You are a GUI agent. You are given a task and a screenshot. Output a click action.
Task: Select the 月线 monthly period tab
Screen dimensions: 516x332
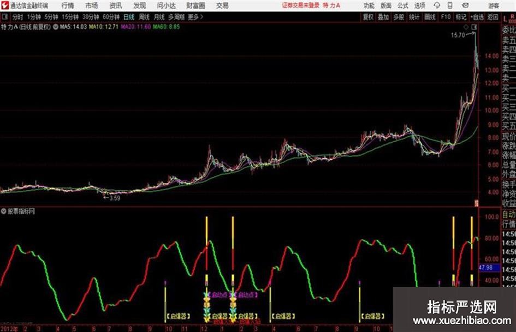point(159,17)
